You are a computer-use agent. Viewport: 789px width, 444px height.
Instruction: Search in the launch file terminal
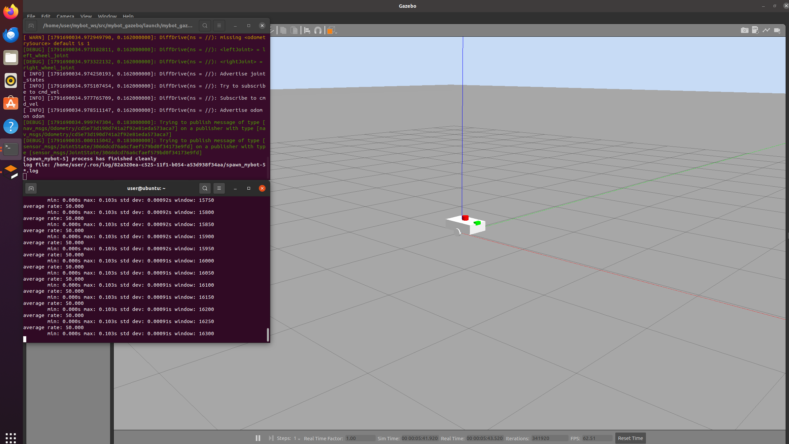[205, 26]
